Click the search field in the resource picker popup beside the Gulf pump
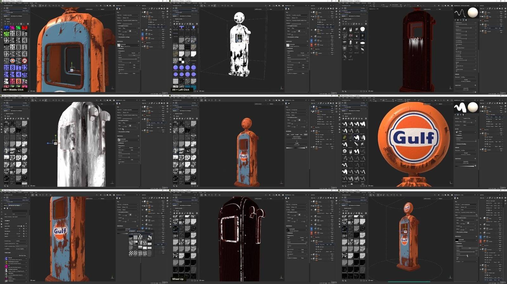 (x=140, y=234)
